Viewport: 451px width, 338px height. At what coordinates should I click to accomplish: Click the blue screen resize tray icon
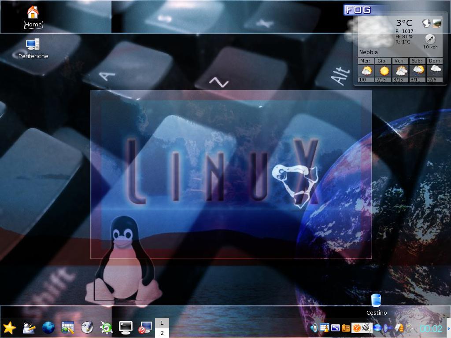[335, 327]
